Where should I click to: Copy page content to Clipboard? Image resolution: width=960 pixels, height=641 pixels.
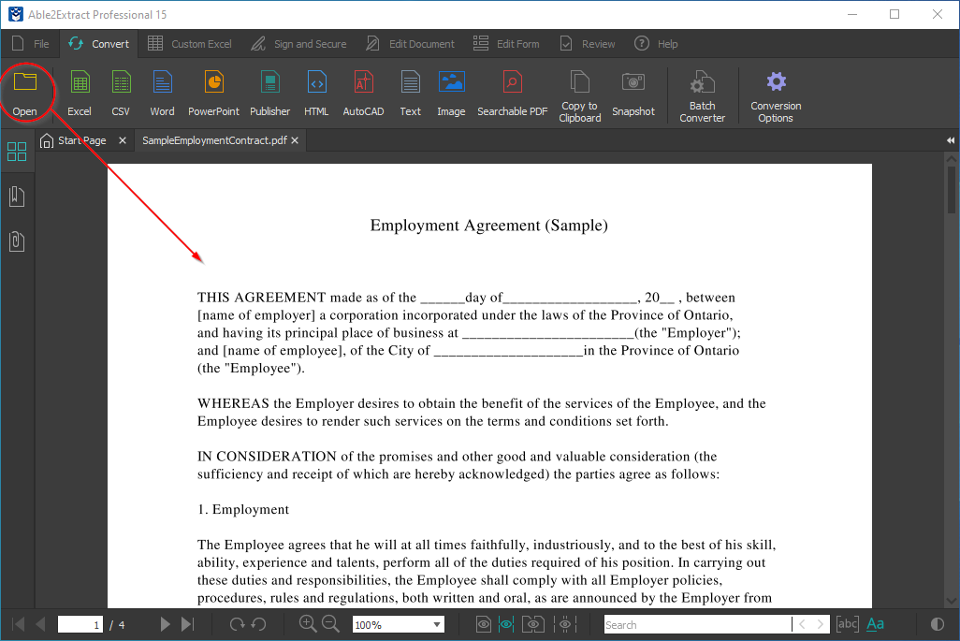point(579,94)
